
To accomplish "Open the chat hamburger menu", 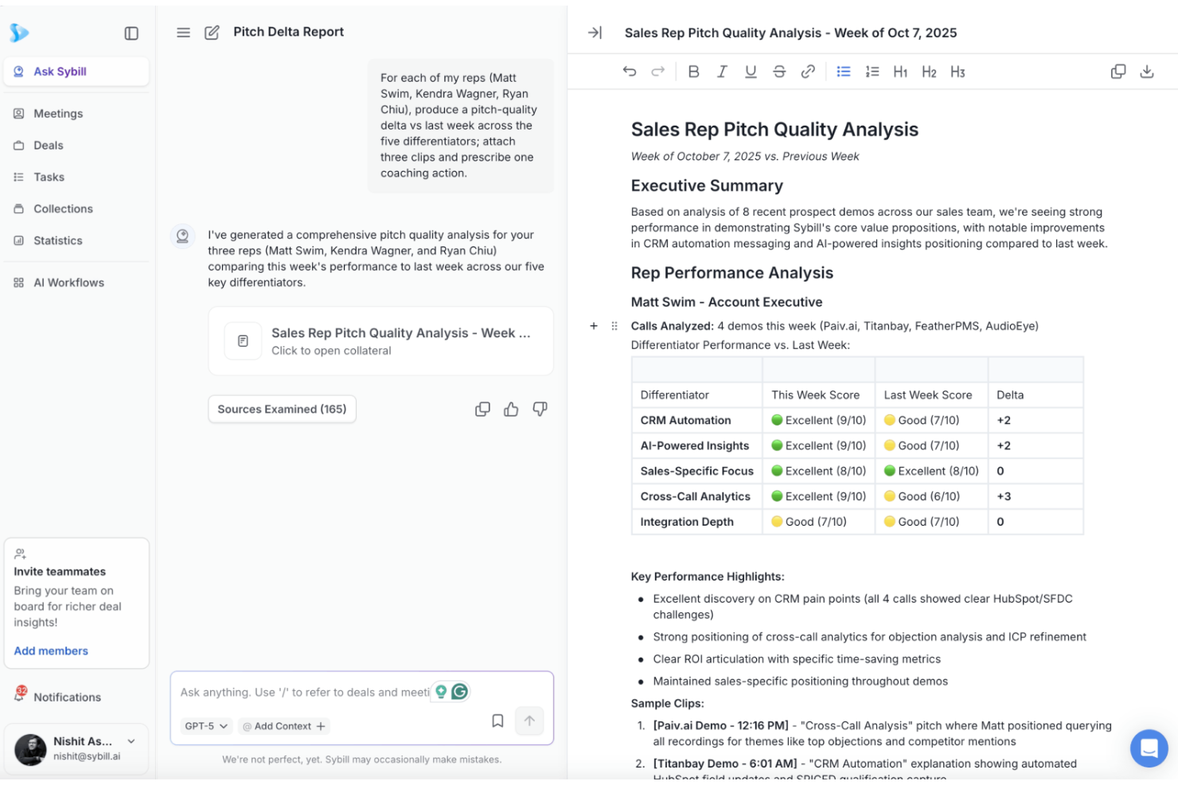I will pos(183,33).
